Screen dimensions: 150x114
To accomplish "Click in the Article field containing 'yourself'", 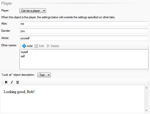I will tap(84, 38).
